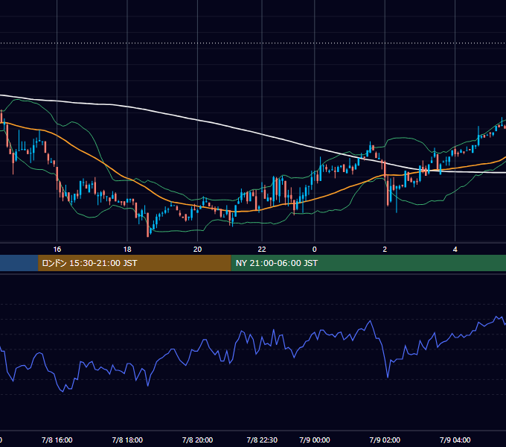
Task: Click the NY 21:00-06:00 JST session bar
Action: [368, 263]
